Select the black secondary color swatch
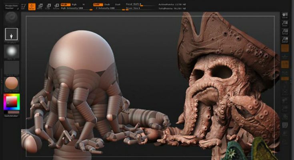This screenshot has width=294, height=160. [6, 112]
